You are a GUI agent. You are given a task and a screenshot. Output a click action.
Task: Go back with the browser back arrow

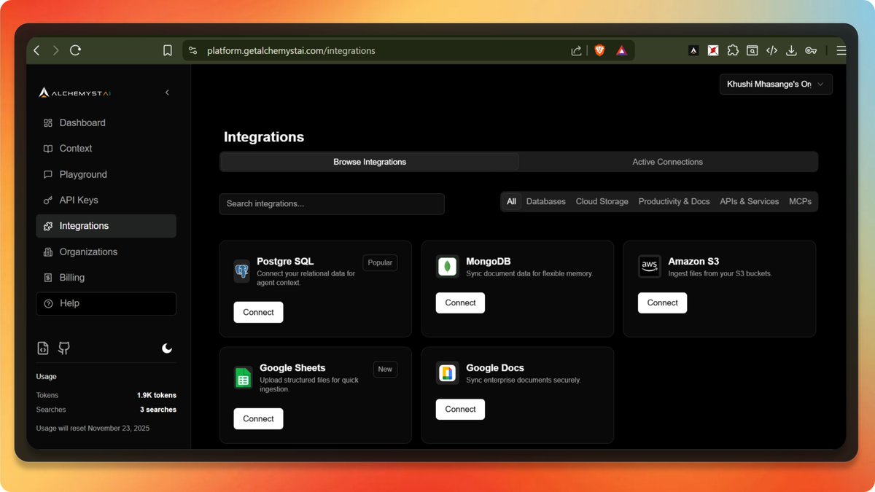coord(37,50)
